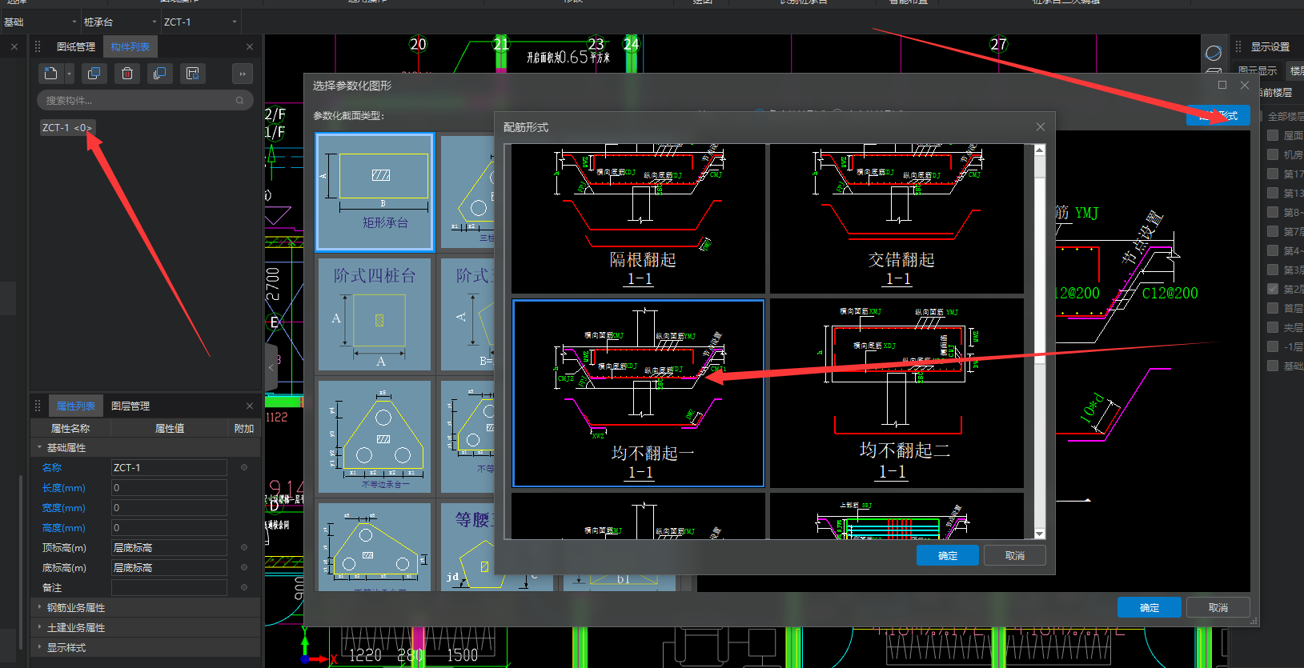1304x668 pixels.
Task: Focus the component search field
Action: pyautogui.click(x=144, y=100)
